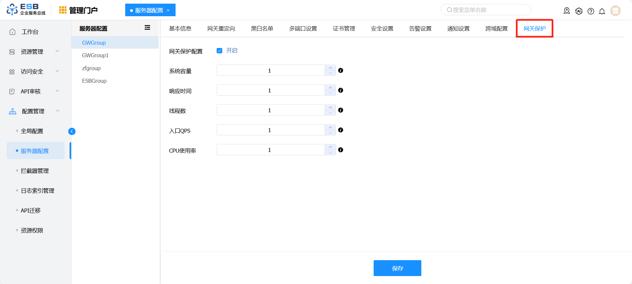Click the help question mark icon
The height and width of the screenshot is (284, 632).
(591, 11)
